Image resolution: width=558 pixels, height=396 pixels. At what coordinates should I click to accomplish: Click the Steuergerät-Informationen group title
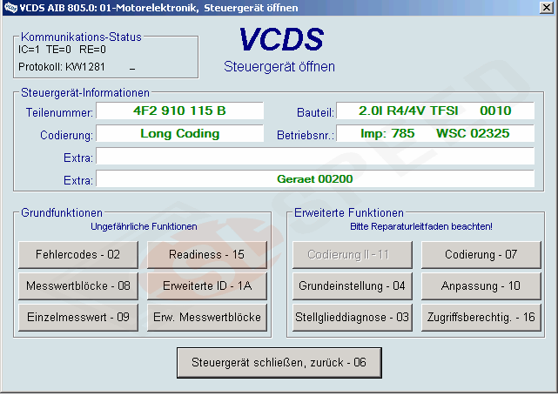point(85,93)
